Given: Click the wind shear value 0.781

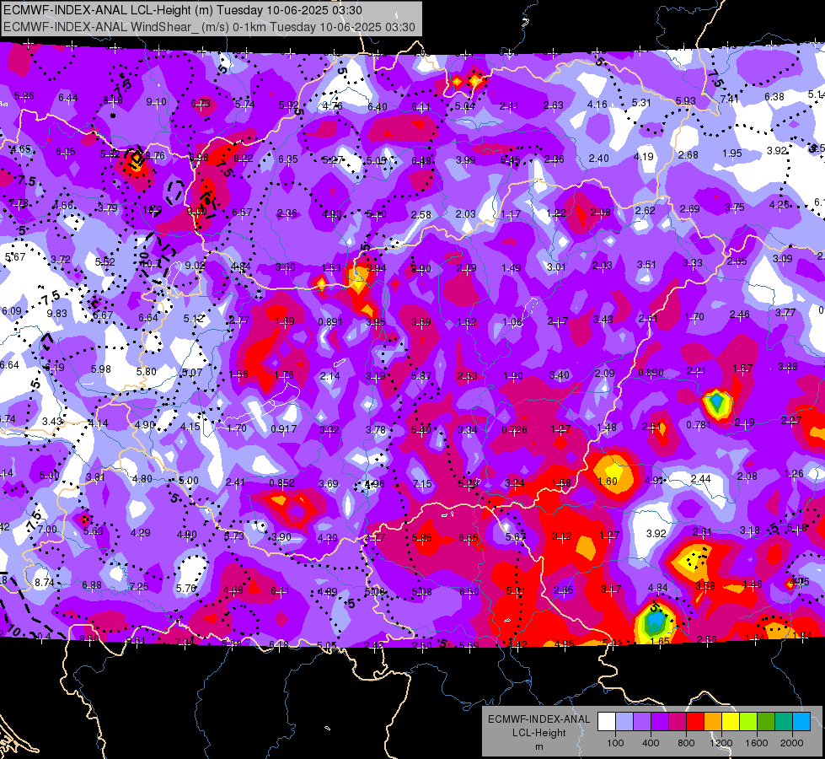Looking at the screenshot, I should [699, 424].
